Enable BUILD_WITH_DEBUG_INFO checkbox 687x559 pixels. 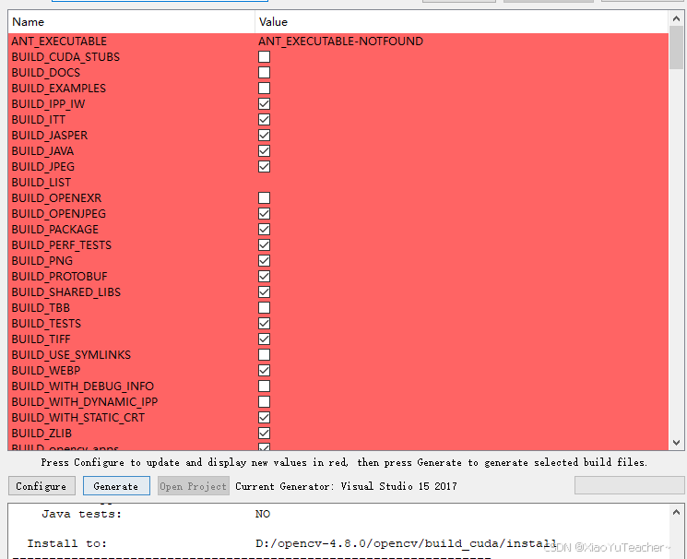pos(265,387)
